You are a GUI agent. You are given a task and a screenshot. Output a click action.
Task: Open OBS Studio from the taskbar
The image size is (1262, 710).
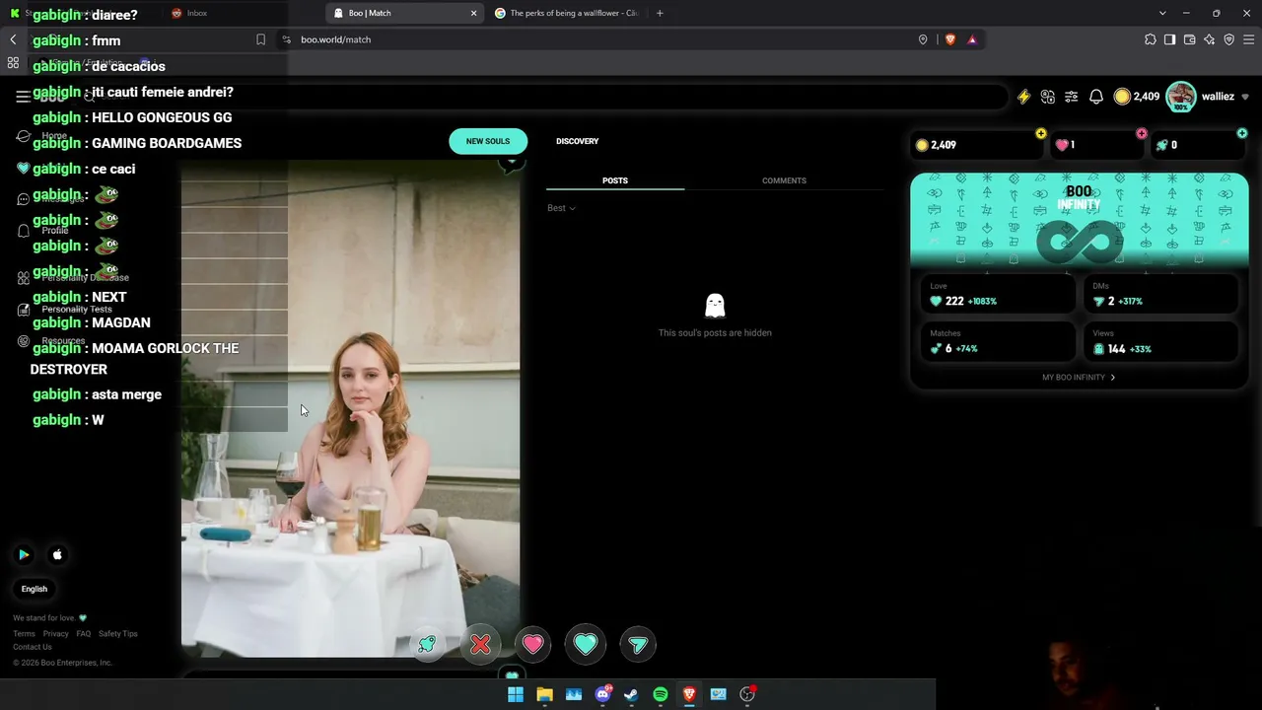pyautogui.click(x=747, y=694)
